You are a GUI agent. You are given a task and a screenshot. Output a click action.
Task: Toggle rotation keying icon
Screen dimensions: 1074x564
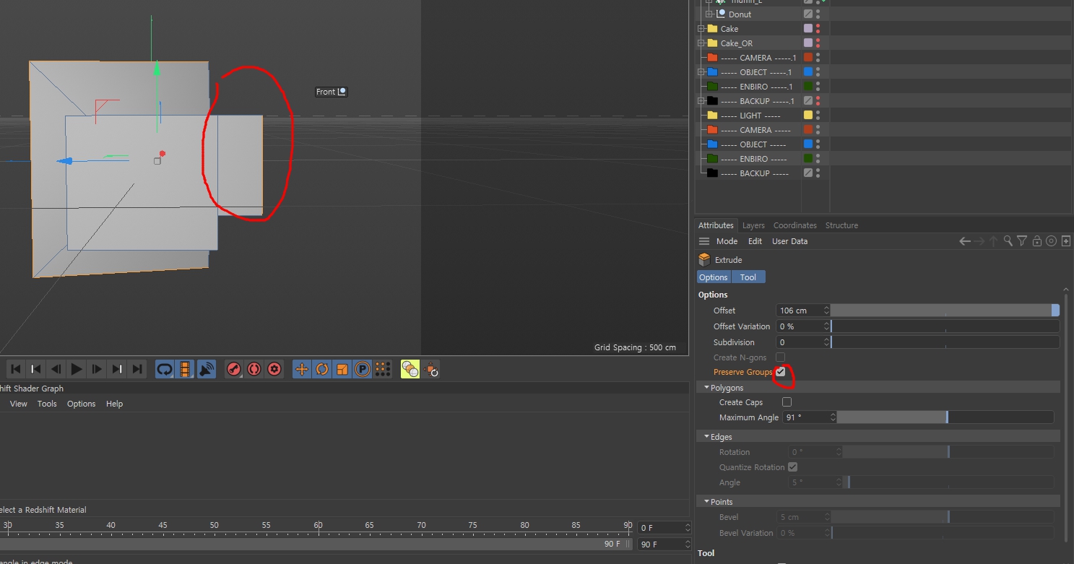[322, 370]
